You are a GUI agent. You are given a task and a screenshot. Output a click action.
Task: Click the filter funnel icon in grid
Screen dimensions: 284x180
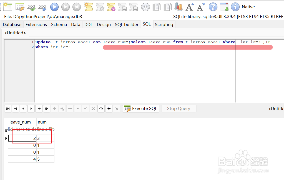(6, 130)
